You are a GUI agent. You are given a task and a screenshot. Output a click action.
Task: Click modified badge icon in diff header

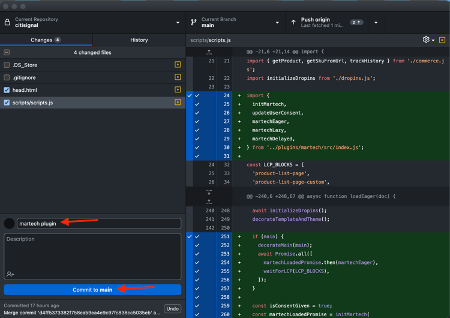click(442, 40)
